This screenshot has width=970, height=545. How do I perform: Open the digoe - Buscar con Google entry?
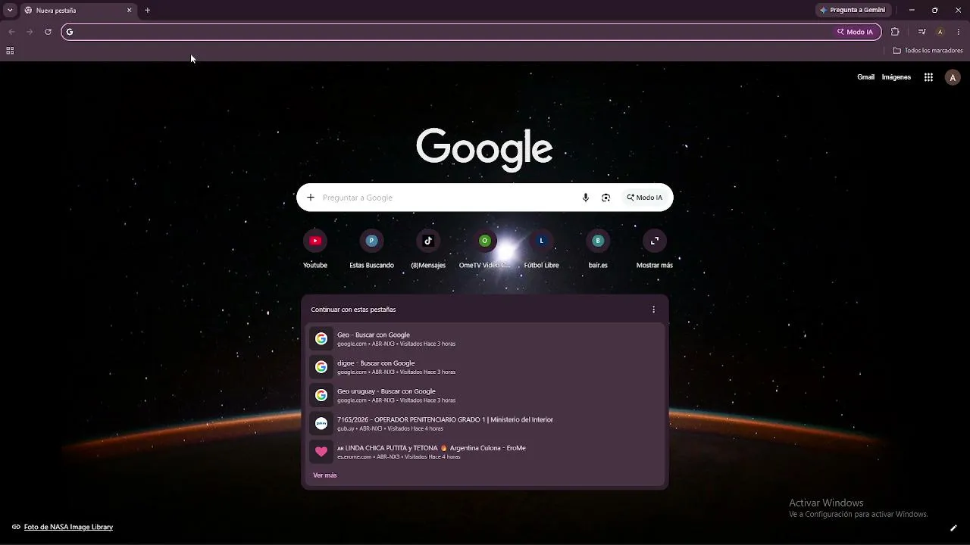tap(485, 367)
